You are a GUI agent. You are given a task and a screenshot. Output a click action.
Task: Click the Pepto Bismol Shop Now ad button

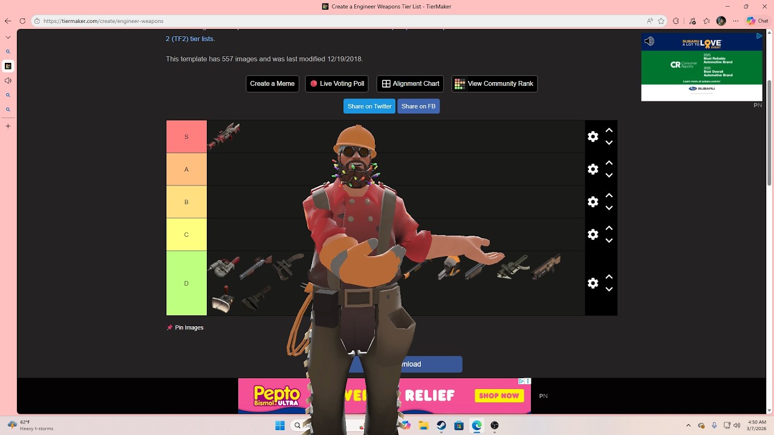(x=499, y=396)
